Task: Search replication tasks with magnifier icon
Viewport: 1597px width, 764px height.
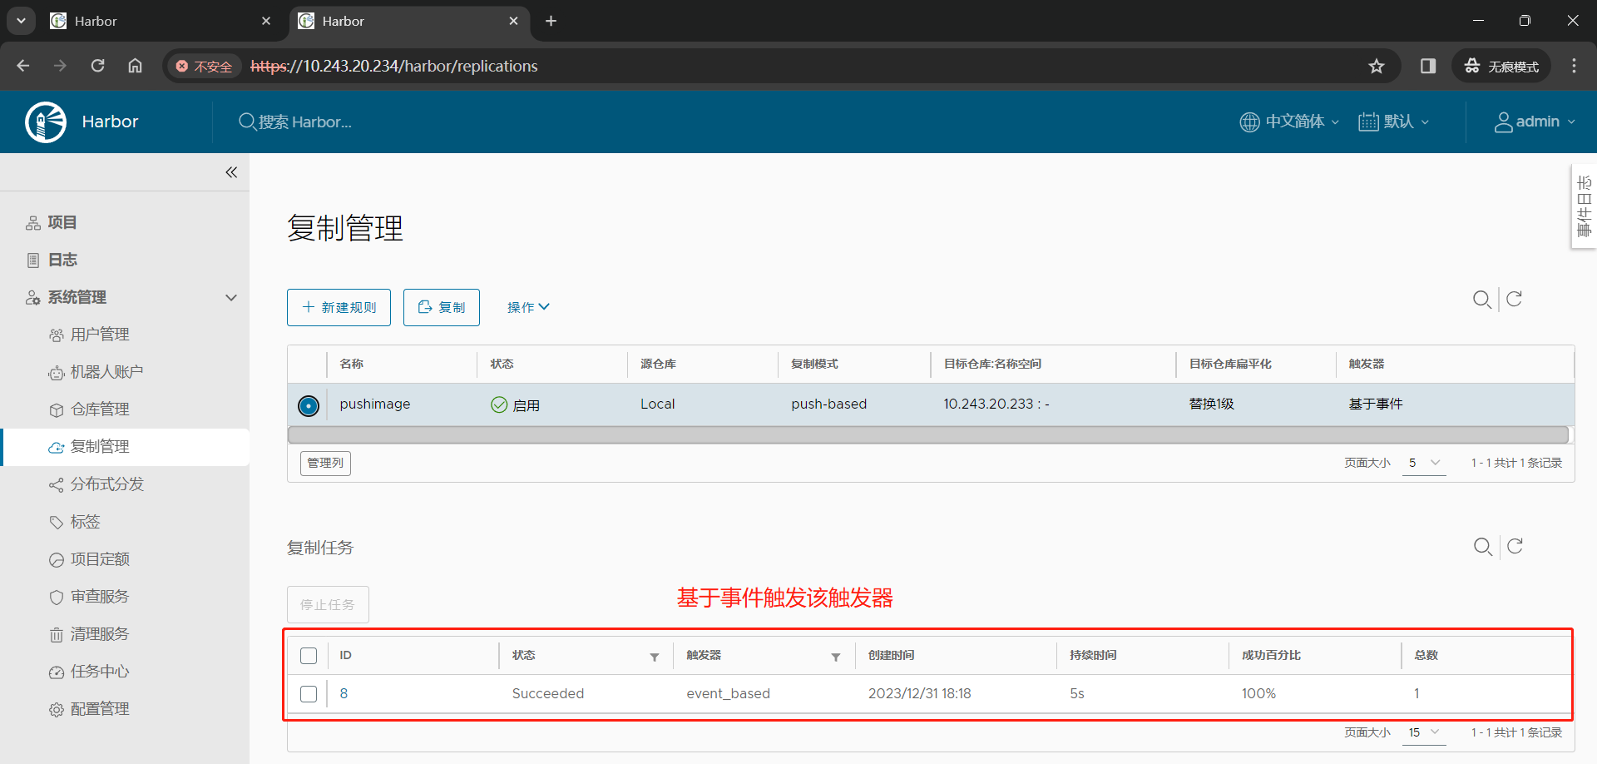Action: [1482, 547]
